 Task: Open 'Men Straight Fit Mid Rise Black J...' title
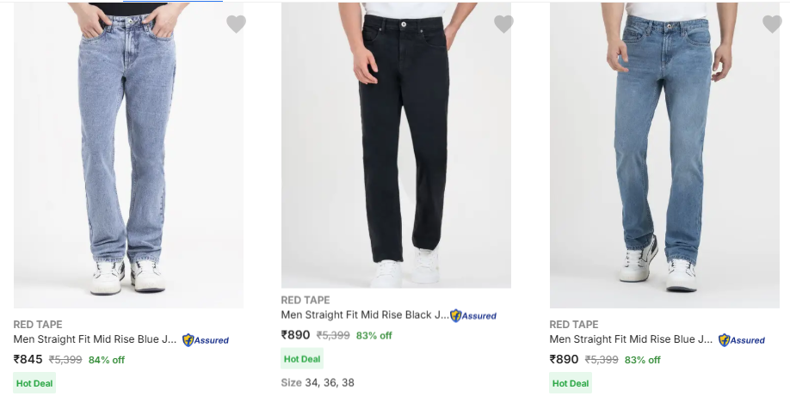364,315
